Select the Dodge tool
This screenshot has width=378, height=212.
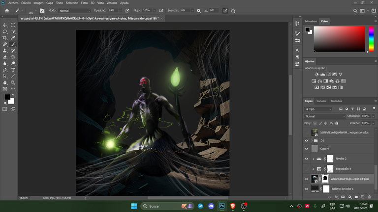coord(13,63)
